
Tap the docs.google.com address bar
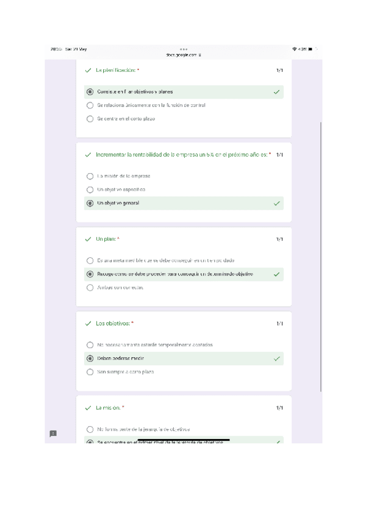pyautogui.click(x=183, y=55)
